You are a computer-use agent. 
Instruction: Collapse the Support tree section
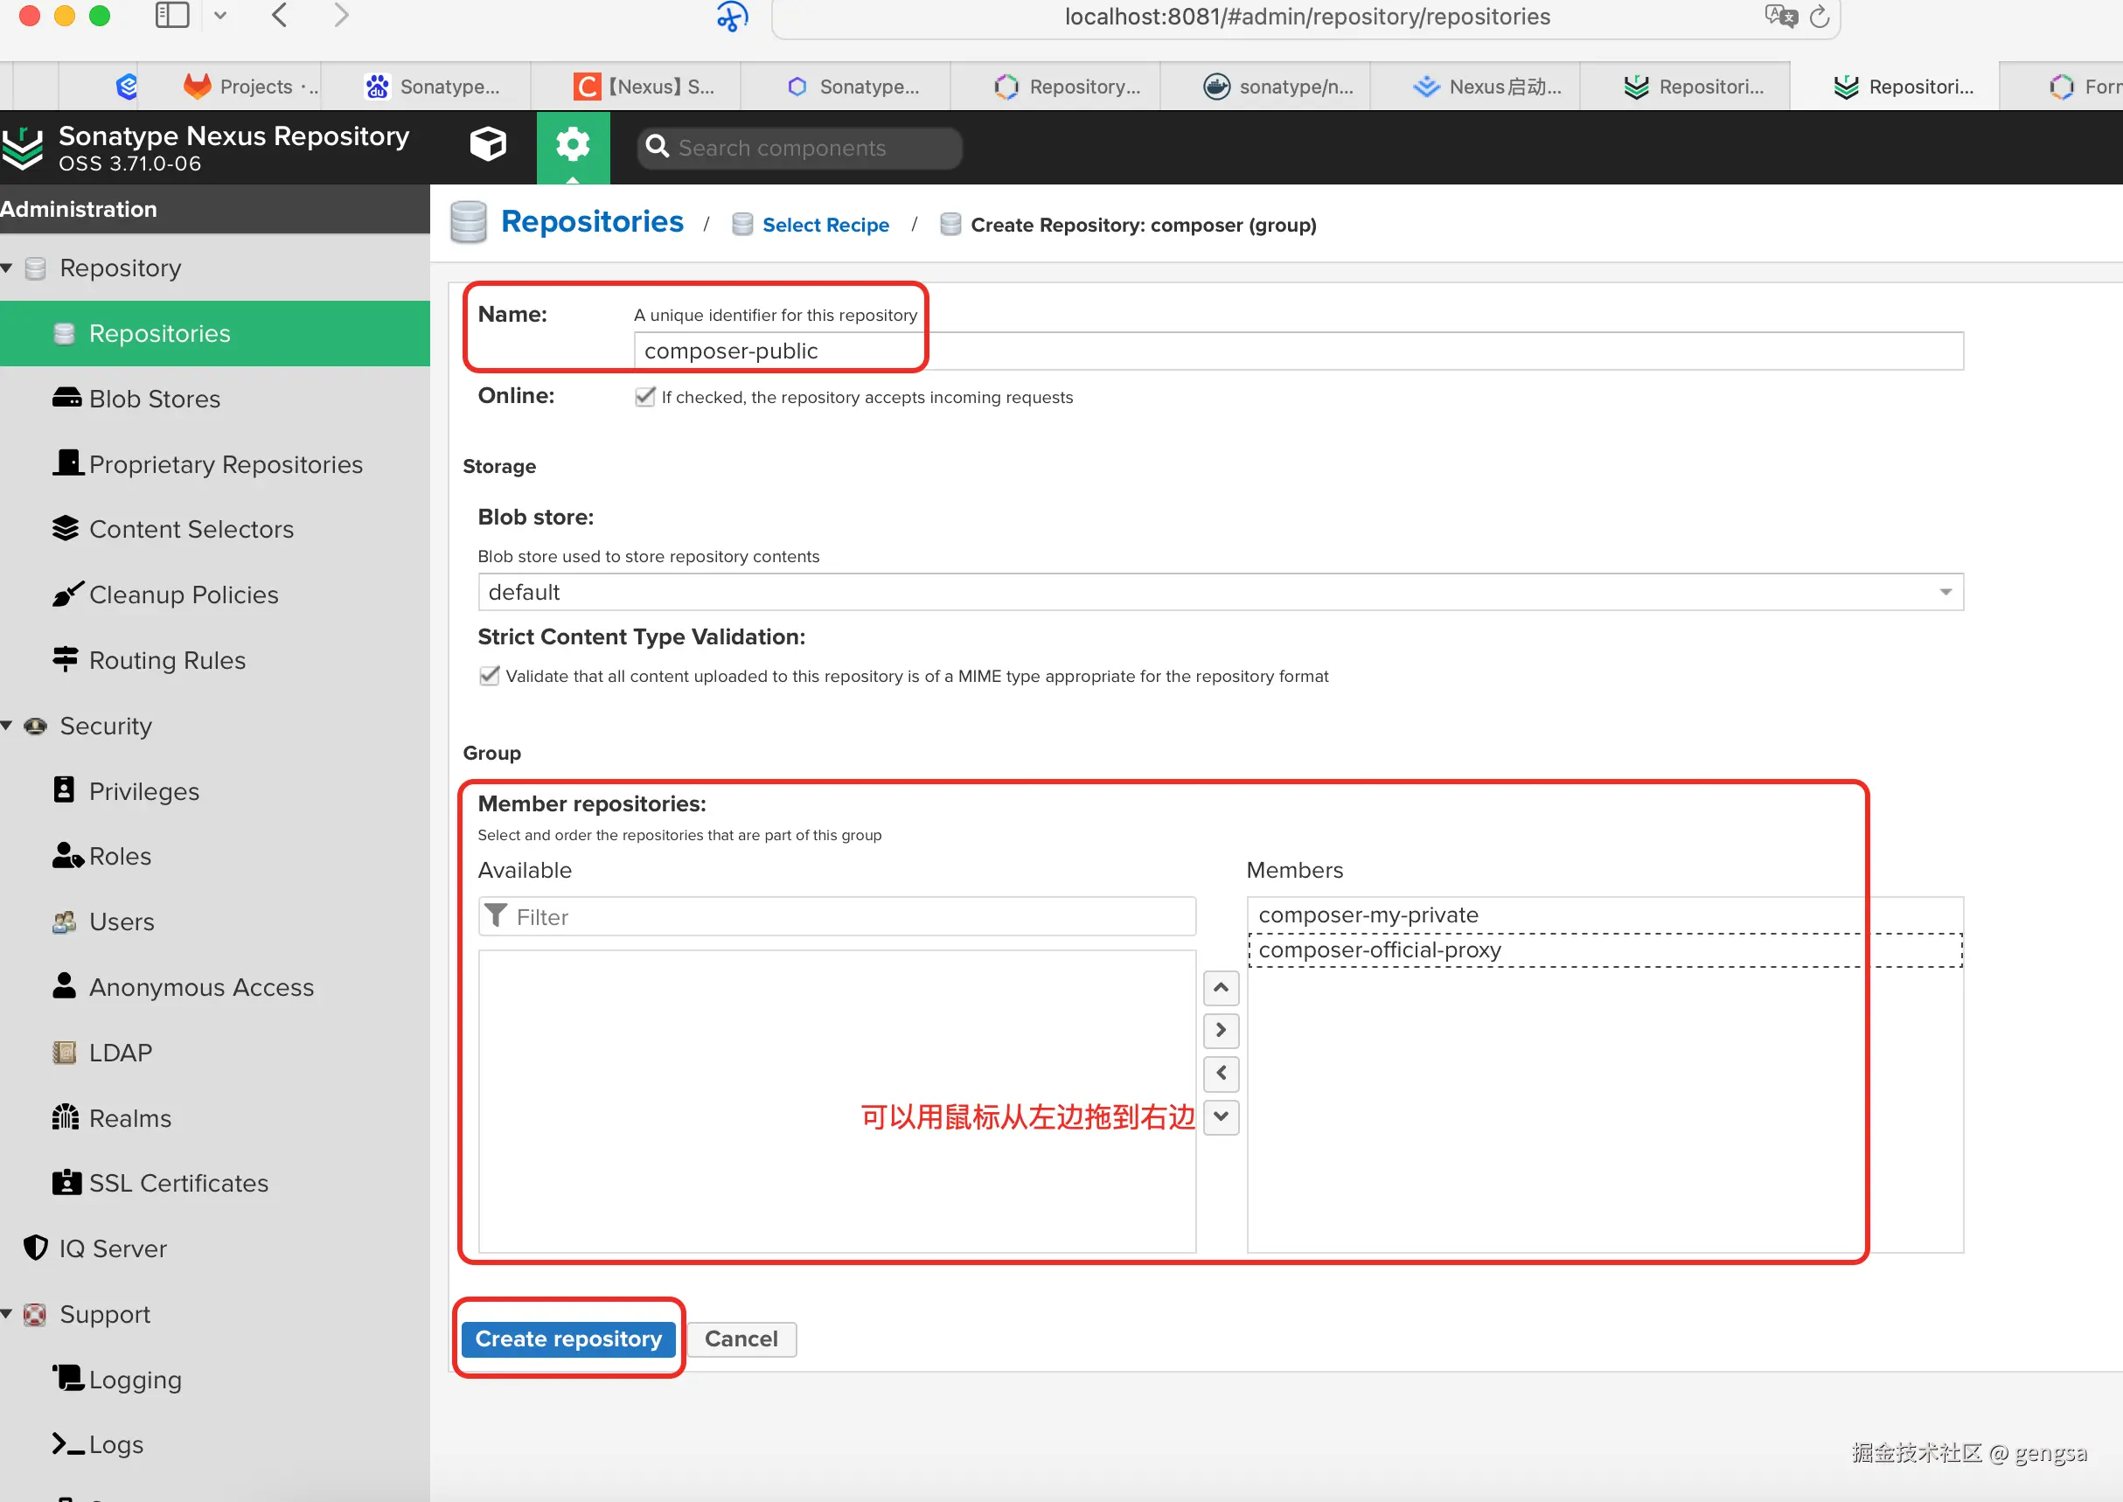[7, 1314]
